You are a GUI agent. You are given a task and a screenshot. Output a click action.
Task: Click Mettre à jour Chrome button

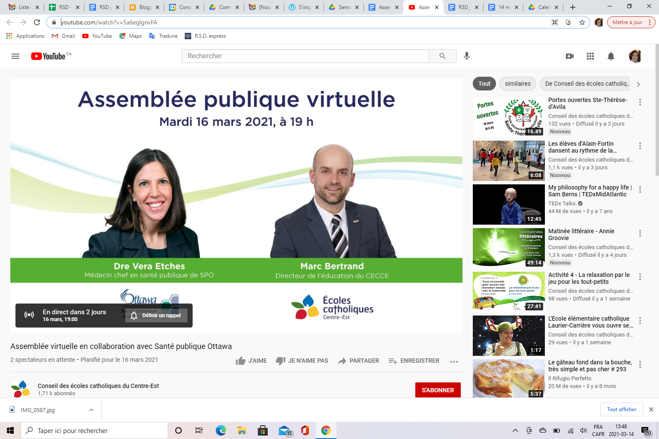[x=631, y=22]
